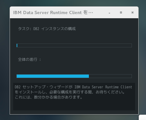146x120 pixels.
Task: Click the task label 'タスク: DB2 インスタンスの構成'
Action: pyautogui.click(x=47, y=29)
